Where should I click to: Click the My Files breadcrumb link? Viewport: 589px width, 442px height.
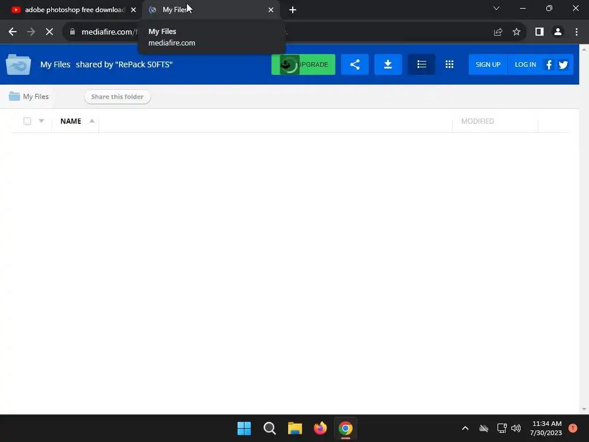pos(36,97)
